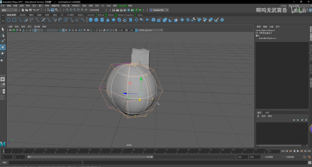Switch to the single perspective view layout

coord(3,79)
